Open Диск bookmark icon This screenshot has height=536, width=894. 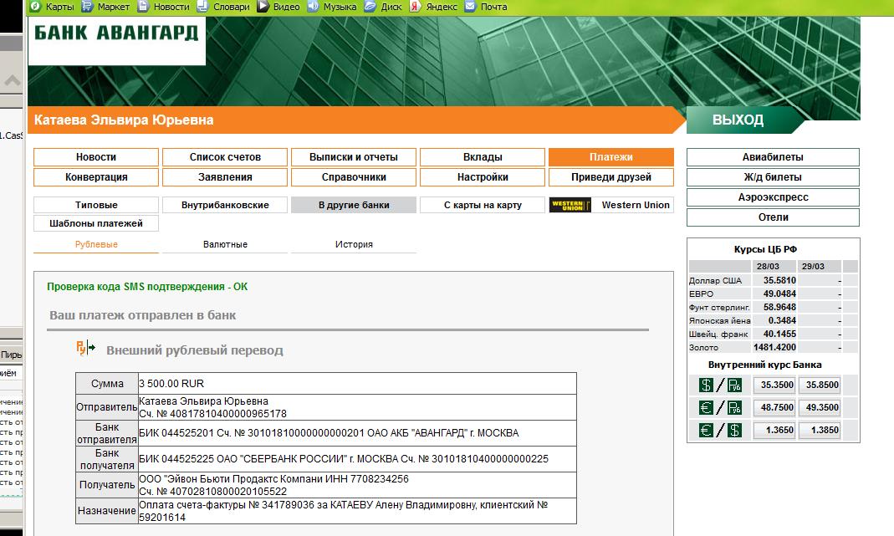(x=370, y=7)
